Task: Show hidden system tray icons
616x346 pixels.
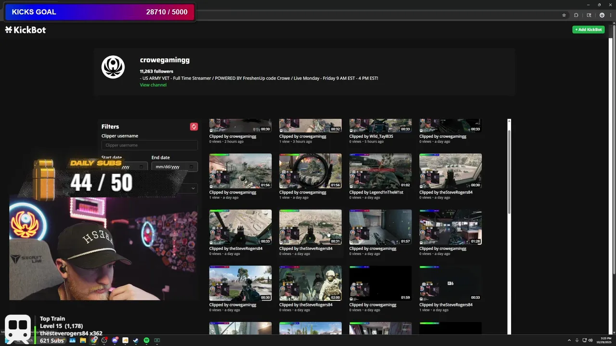Action: [569, 340]
